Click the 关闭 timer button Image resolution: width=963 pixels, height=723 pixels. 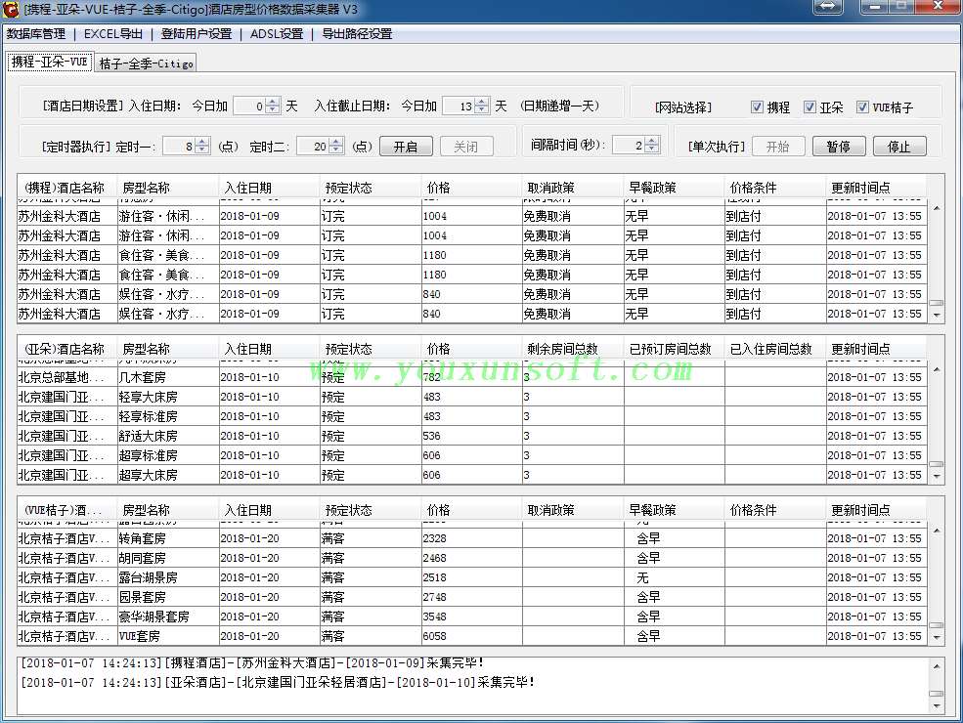[x=466, y=147]
